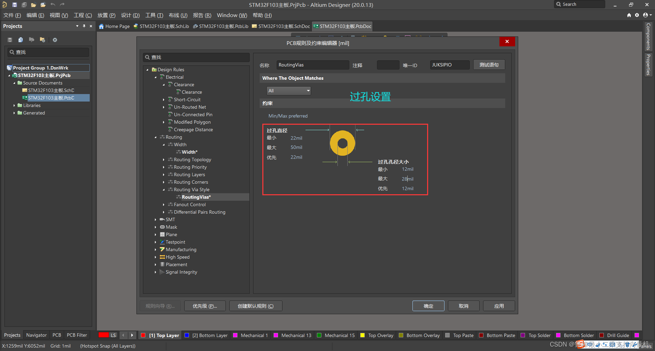Switch to STM32F103主板.SchLib tab
The height and width of the screenshot is (351, 655).
pos(161,26)
